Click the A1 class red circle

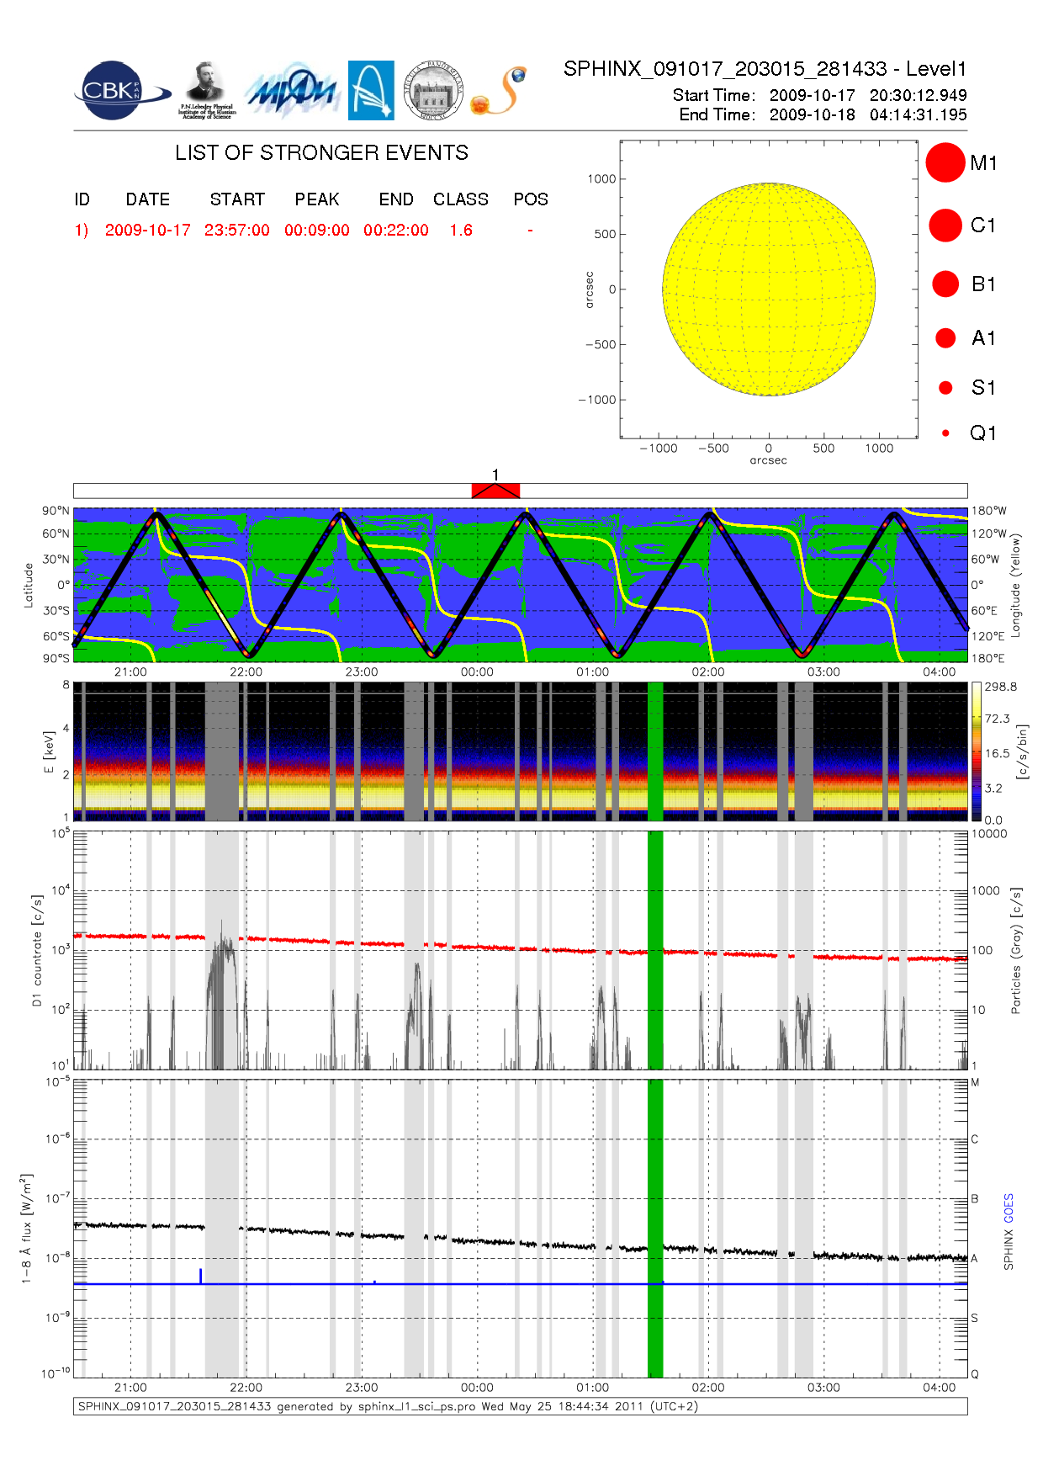click(945, 337)
